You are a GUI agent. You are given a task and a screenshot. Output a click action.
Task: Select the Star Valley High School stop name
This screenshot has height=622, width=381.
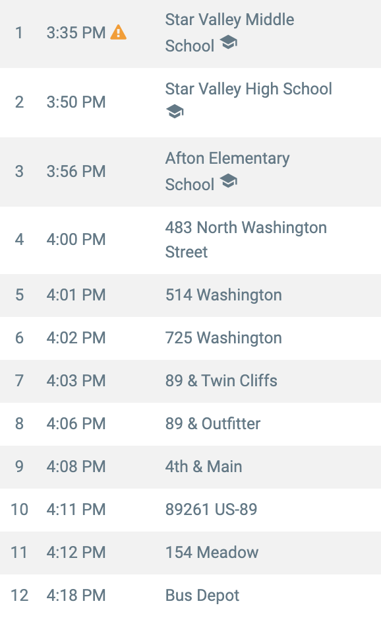(249, 89)
